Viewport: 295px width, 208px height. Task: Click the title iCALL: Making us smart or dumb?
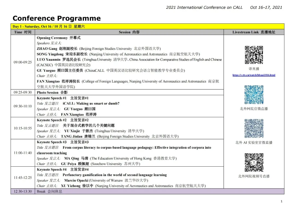click(91, 103)
